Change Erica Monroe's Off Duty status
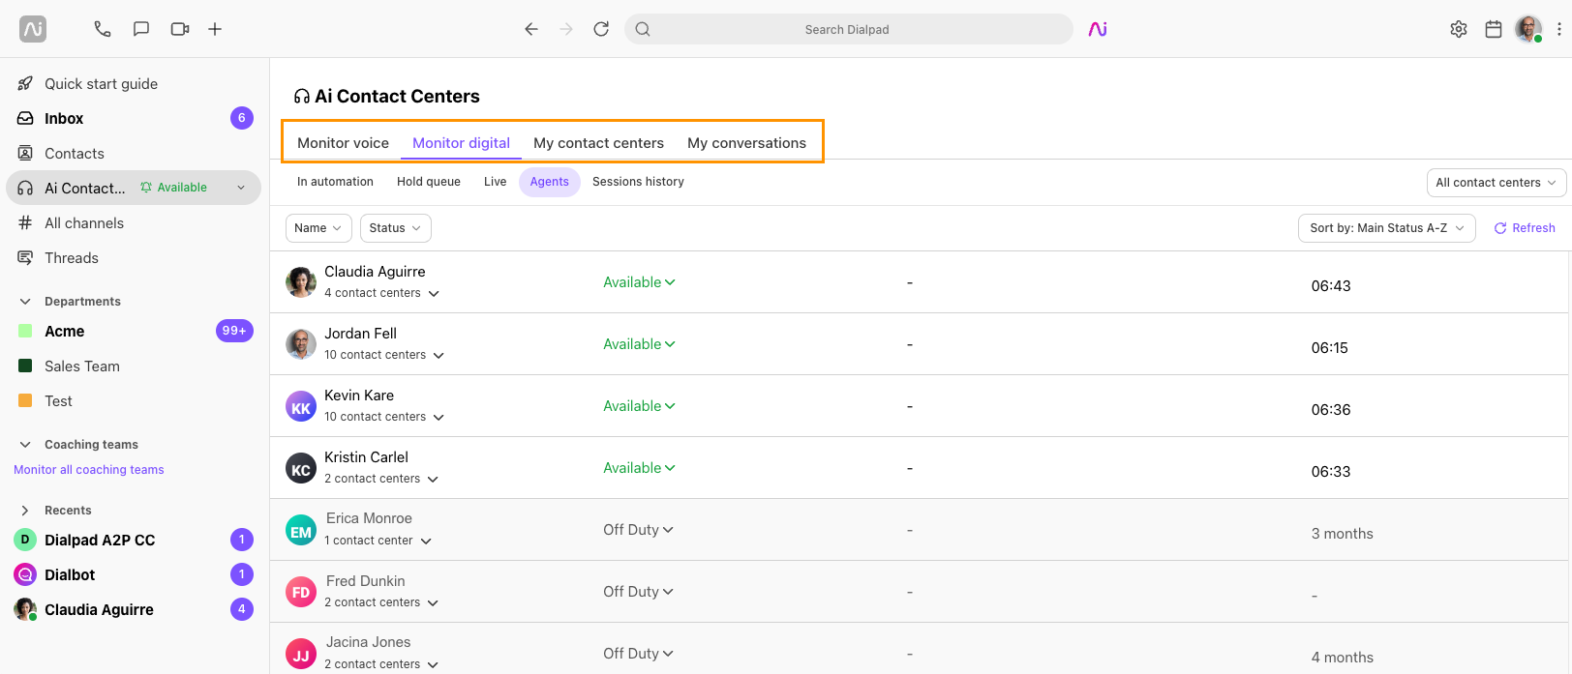This screenshot has width=1572, height=674. pos(638,530)
